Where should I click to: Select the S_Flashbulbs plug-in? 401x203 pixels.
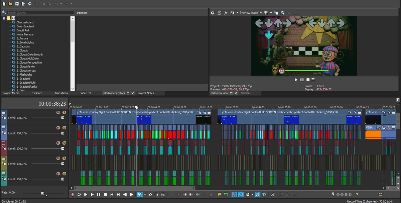pos(24,75)
